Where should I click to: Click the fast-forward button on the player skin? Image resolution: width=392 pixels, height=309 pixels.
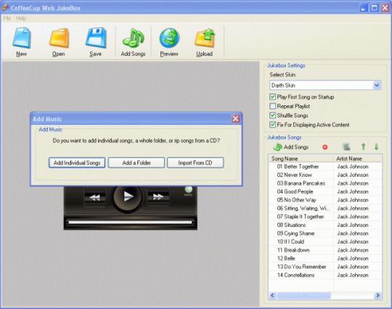tap(158, 197)
